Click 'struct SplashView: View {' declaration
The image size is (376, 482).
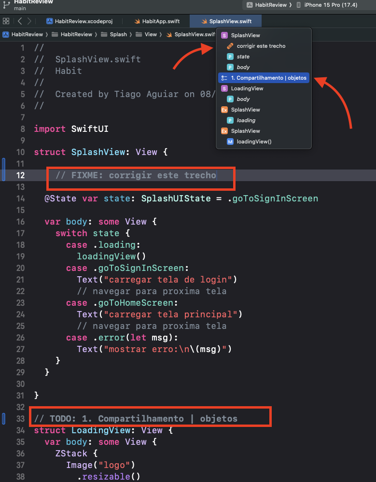[x=101, y=152]
